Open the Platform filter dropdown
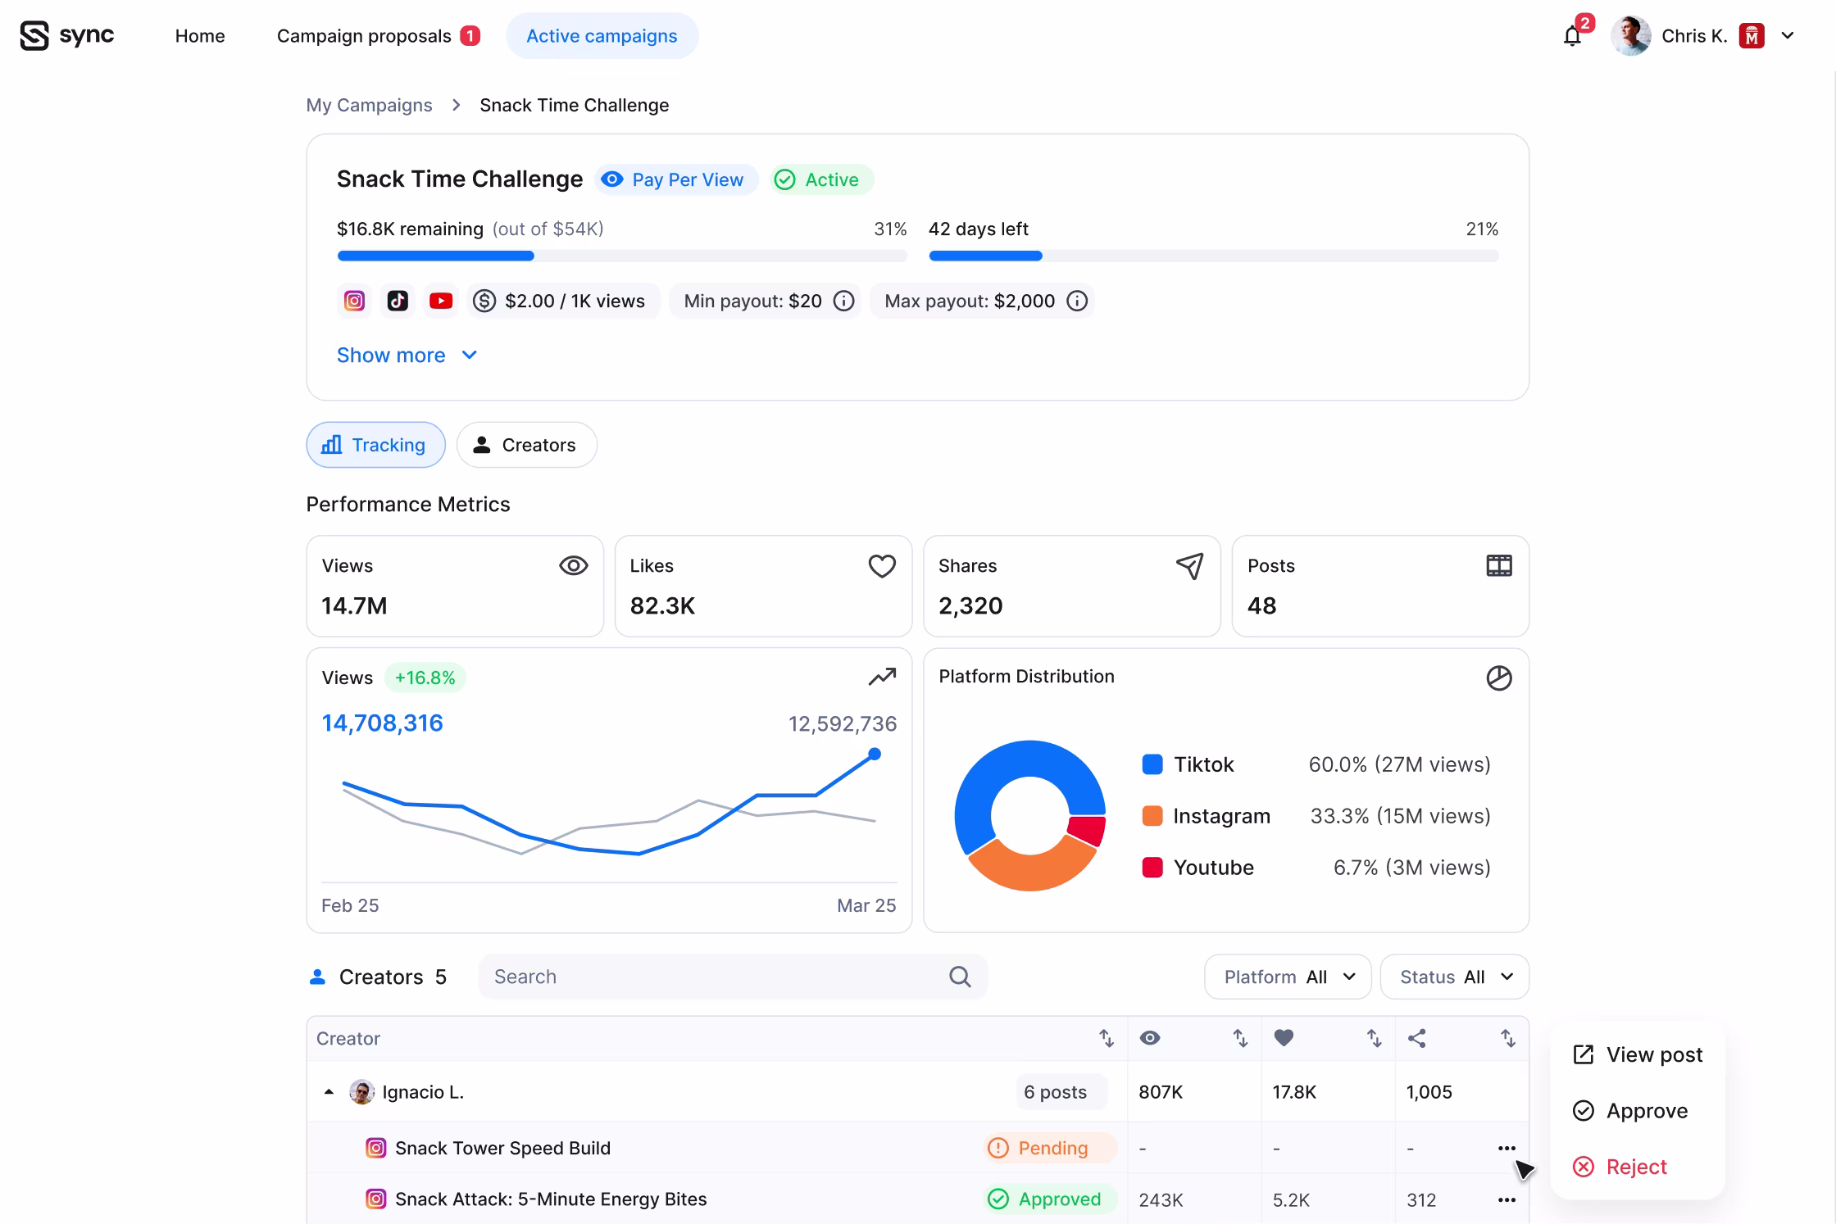 pyautogui.click(x=1288, y=977)
